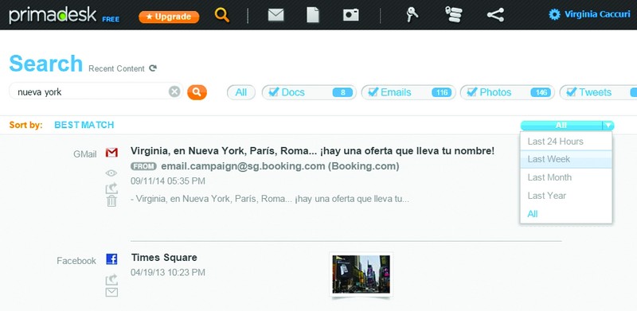Image resolution: width=637 pixels, height=311 pixels.
Task: Open the mail envelope icon in top bar
Action: pos(276,15)
